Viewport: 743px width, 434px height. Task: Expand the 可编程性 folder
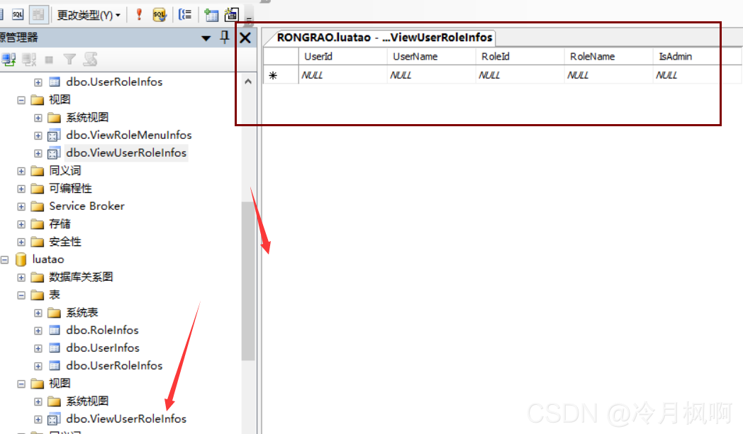(21, 189)
